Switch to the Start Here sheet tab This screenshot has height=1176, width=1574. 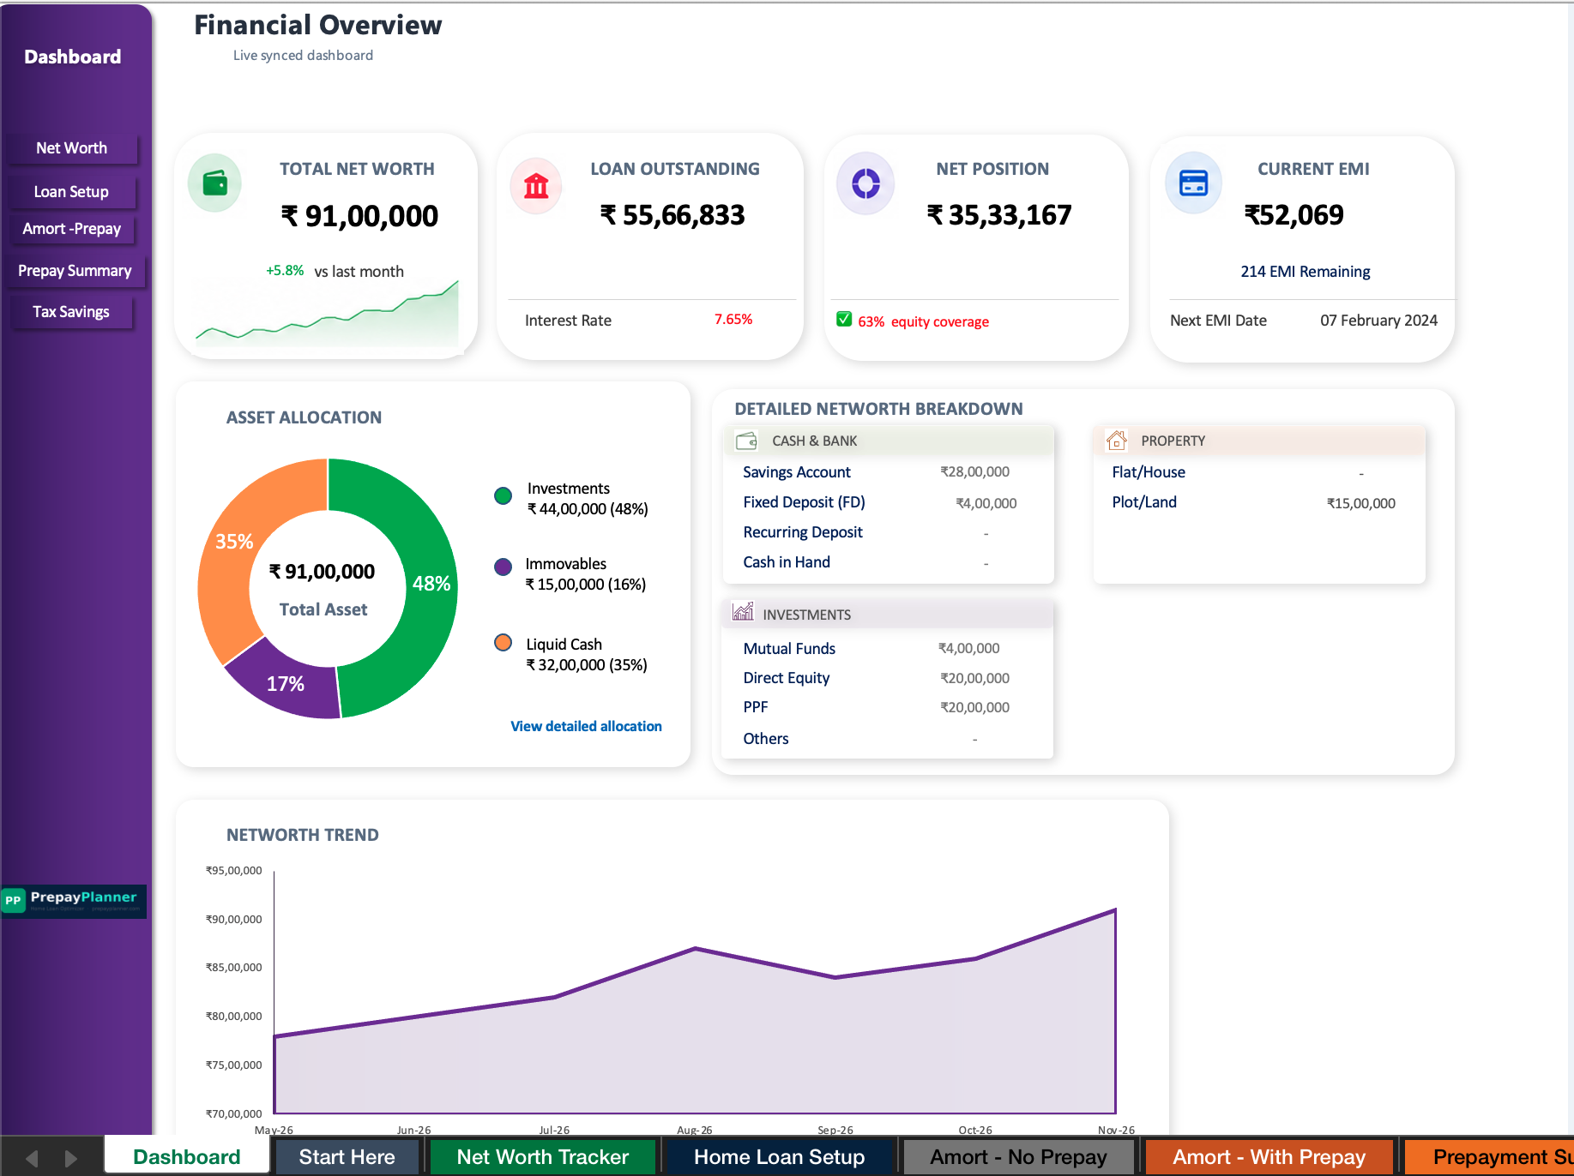(347, 1157)
